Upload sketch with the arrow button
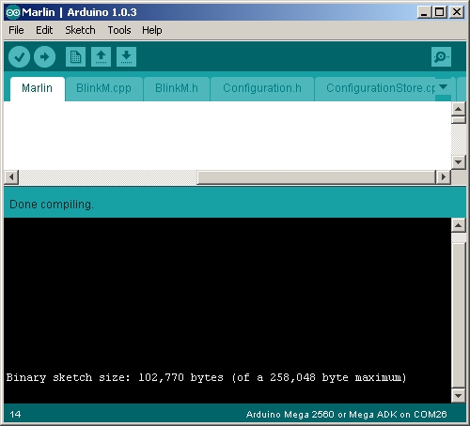 pos(44,56)
